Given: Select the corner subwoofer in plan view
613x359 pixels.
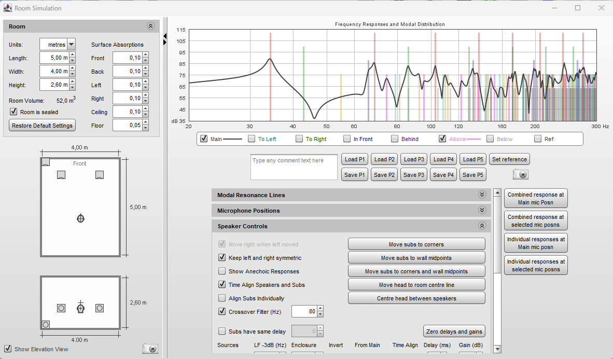Looking at the screenshot, I should pyautogui.click(x=46, y=162).
